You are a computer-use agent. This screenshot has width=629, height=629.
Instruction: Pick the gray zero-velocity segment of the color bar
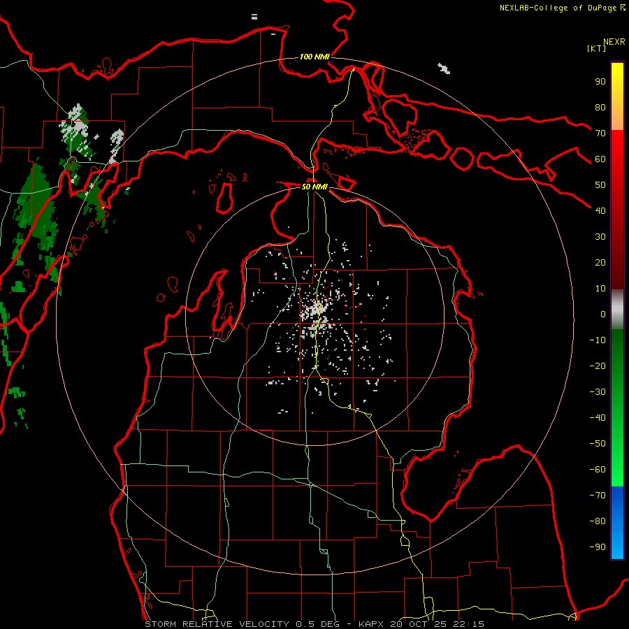[617, 310]
